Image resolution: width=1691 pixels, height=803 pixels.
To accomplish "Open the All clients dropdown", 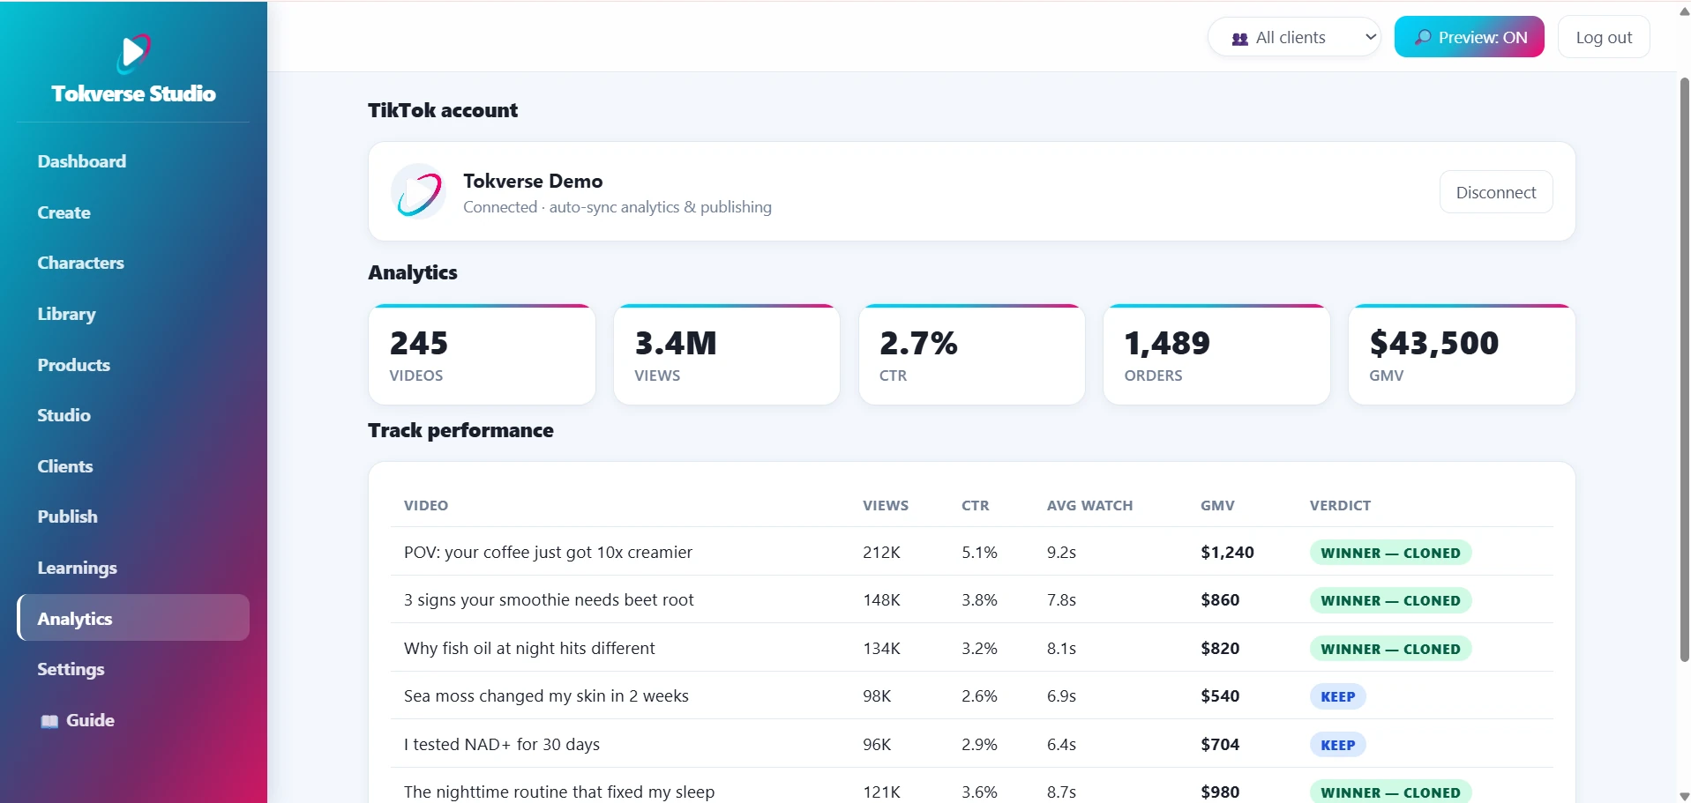I will tap(1294, 37).
